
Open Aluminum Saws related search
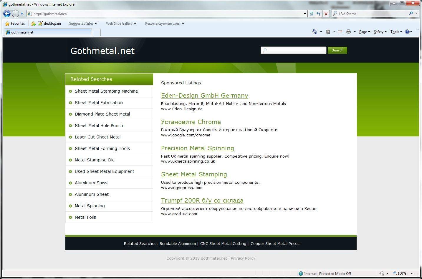91,183
